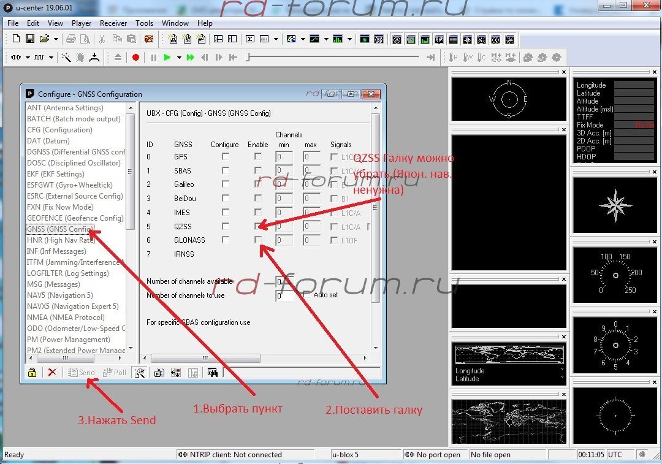The height and width of the screenshot is (464, 662).
Task: Open the baudrate dropdown arrow
Action: click(x=51, y=57)
